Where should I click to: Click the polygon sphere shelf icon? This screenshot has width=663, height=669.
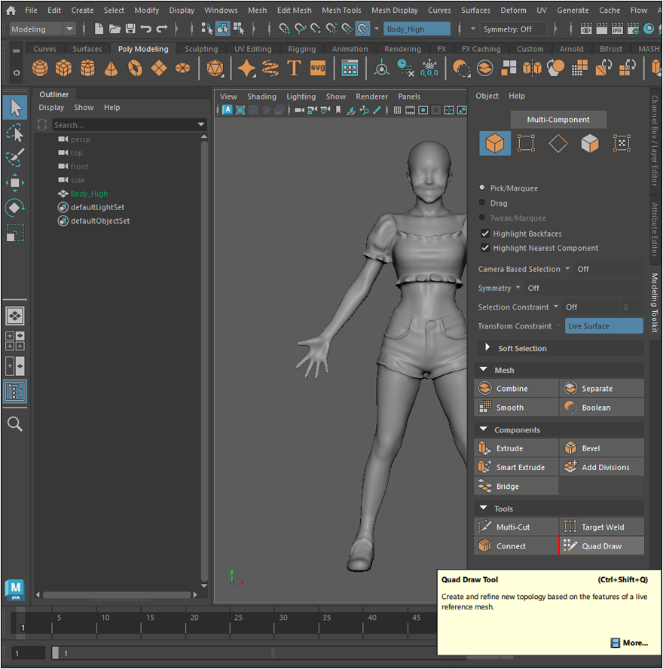[x=40, y=69]
